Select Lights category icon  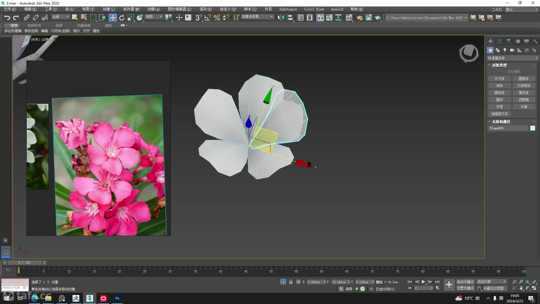505,50
